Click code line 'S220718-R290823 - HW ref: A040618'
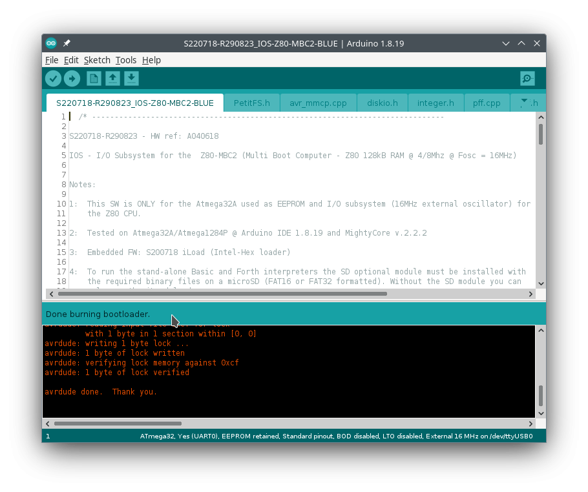Image resolution: width=588 pixels, height=492 pixels. (x=143, y=136)
